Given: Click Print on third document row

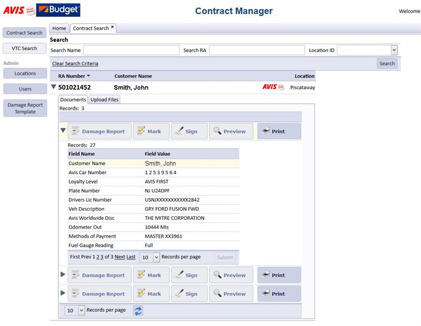Looking at the screenshot, I should [x=279, y=293].
